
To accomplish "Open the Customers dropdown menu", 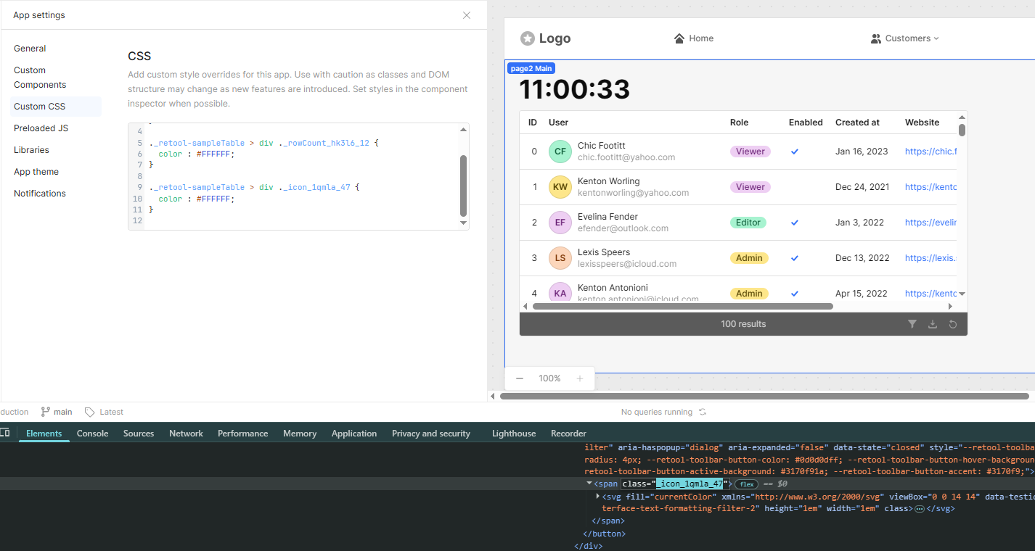I will 905,38.
